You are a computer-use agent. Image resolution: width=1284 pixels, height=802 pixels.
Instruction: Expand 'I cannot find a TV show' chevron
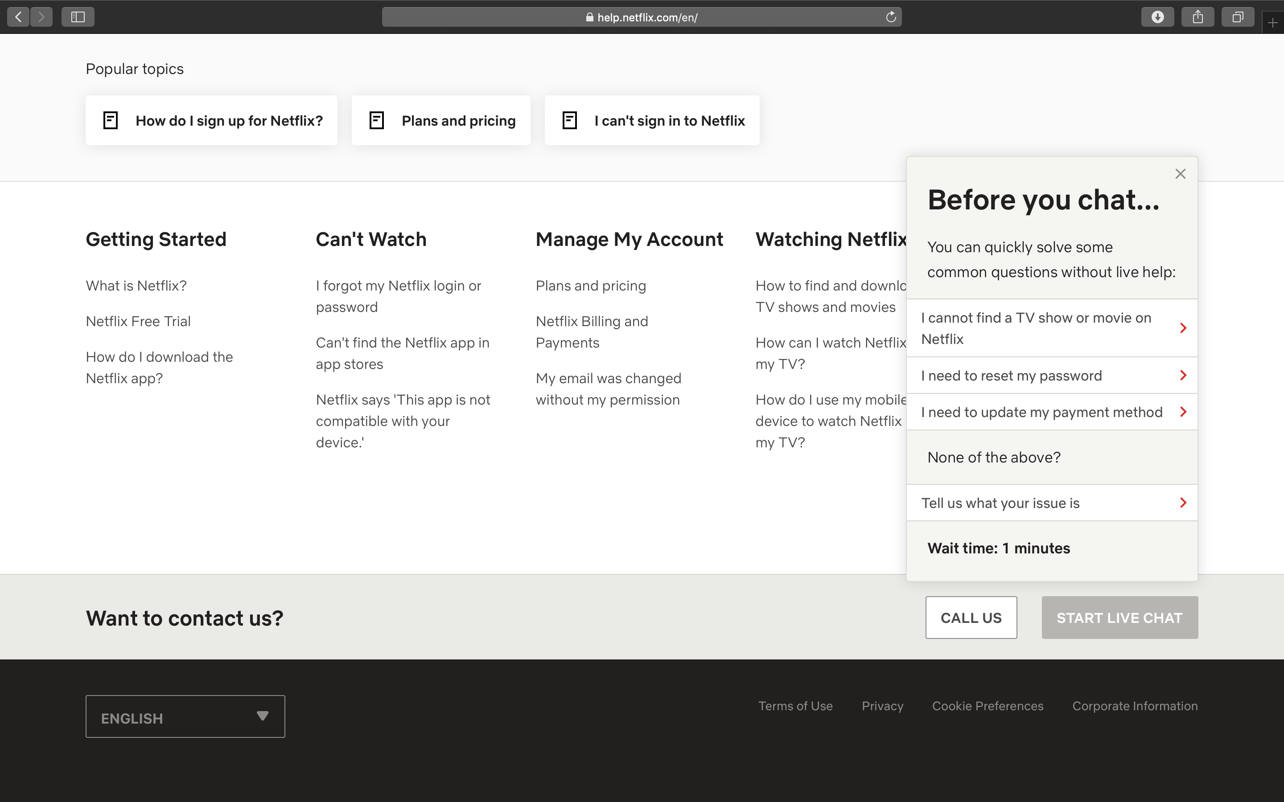coord(1183,328)
